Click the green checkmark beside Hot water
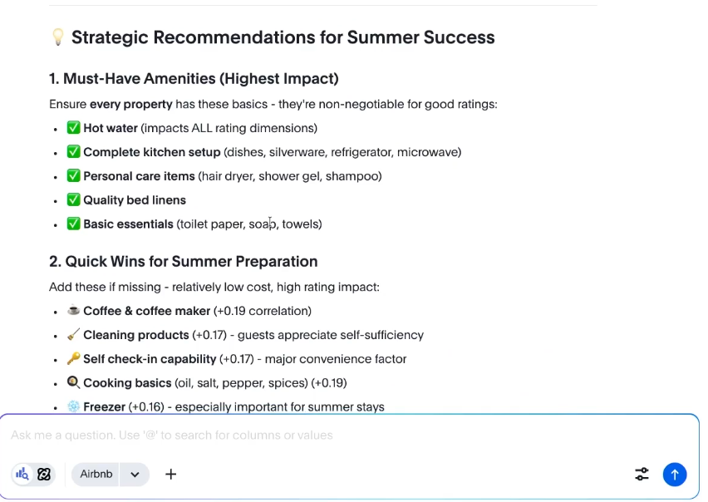708x502 pixels. tap(73, 128)
